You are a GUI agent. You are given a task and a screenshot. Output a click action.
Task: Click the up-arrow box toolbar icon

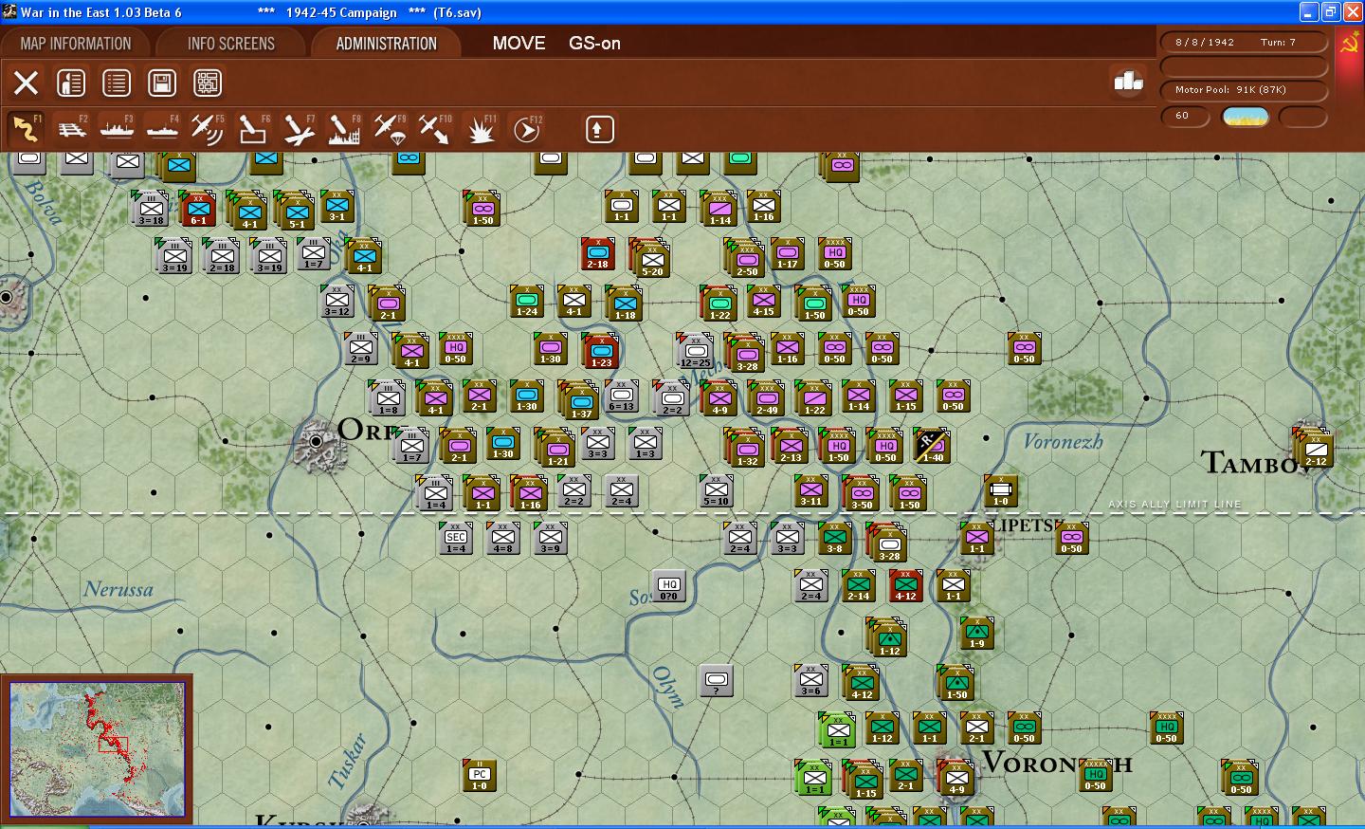599,129
